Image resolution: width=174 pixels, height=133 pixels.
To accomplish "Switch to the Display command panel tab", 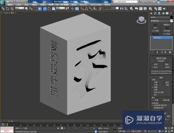I will coord(167,14).
